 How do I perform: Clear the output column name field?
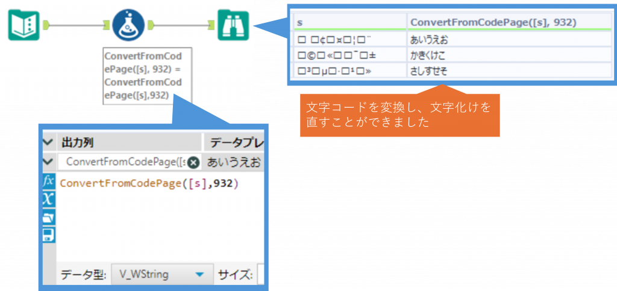pos(193,162)
